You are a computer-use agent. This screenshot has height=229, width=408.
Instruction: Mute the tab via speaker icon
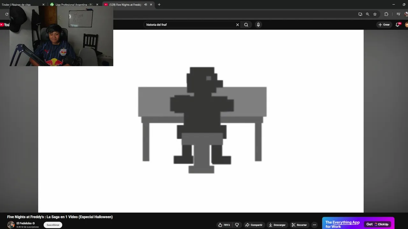click(x=145, y=5)
